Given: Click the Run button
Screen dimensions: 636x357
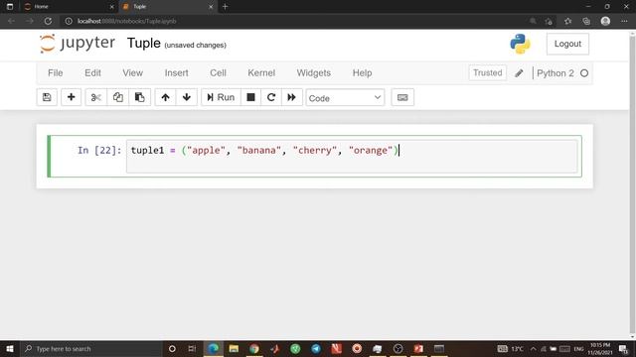Looking at the screenshot, I should click(x=221, y=97).
